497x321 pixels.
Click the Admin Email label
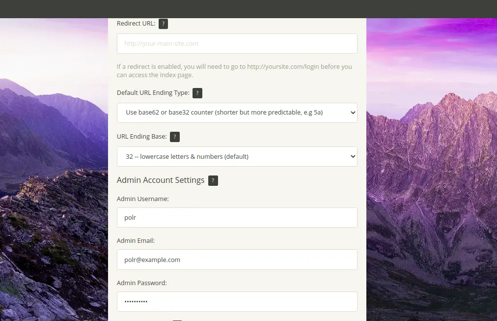coord(136,241)
